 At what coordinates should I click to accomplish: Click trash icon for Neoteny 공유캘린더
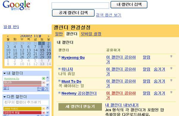click(x=171, y=92)
